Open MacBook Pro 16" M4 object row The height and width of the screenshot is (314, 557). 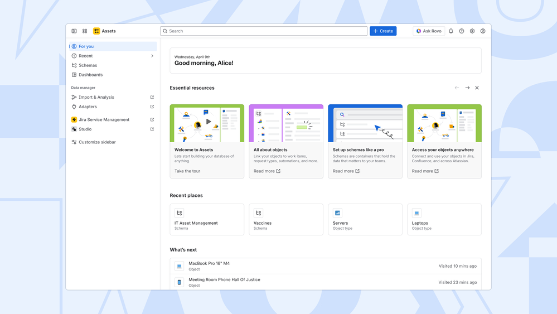tap(326, 266)
